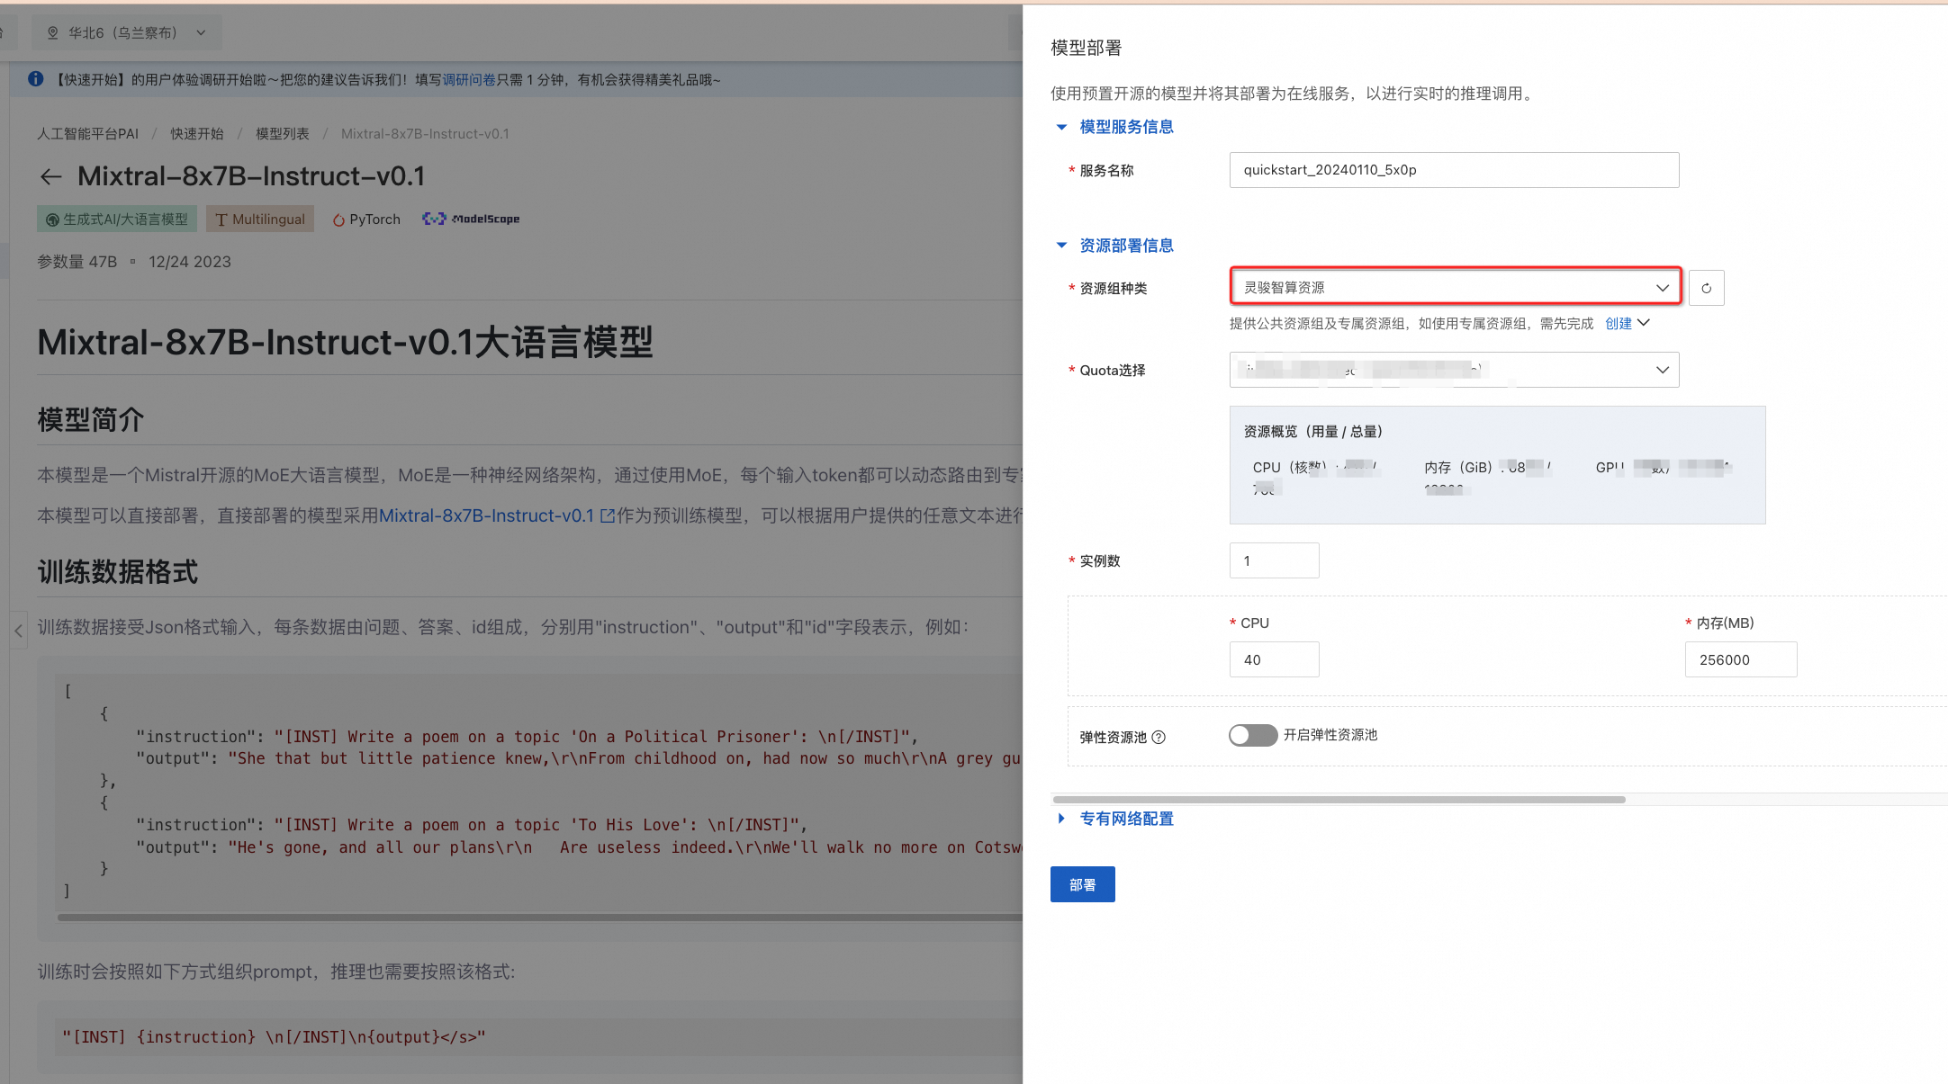Image resolution: width=1948 pixels, height=1084 pixels.
Task: Expand the 创建 dropdown link
Action: pyautogui.click(x=1628, y=323)
